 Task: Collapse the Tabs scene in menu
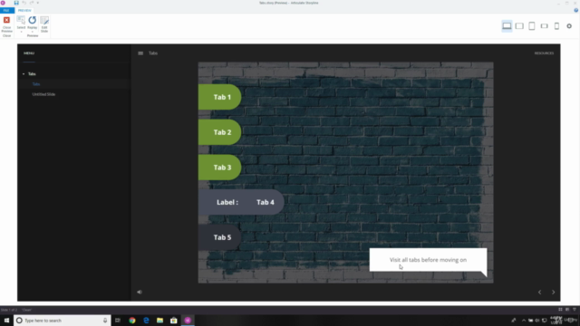coord(24,74)
